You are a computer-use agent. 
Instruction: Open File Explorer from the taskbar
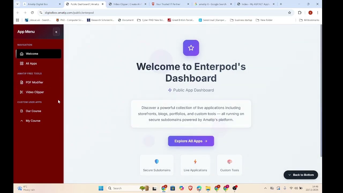coord(208,188)
